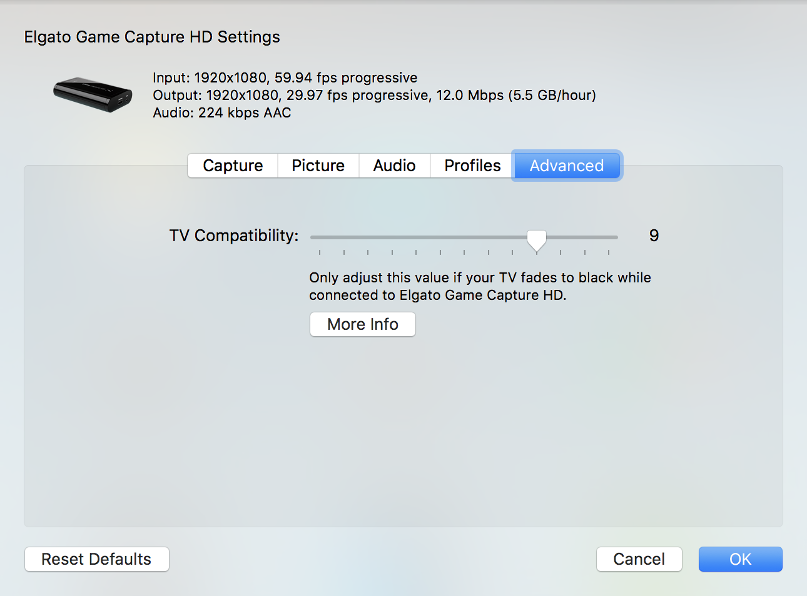Screen dimensions: 807x596
Task: Click the rightmost tick of the TV Compatibility slider
Action: tap(608, 251)
